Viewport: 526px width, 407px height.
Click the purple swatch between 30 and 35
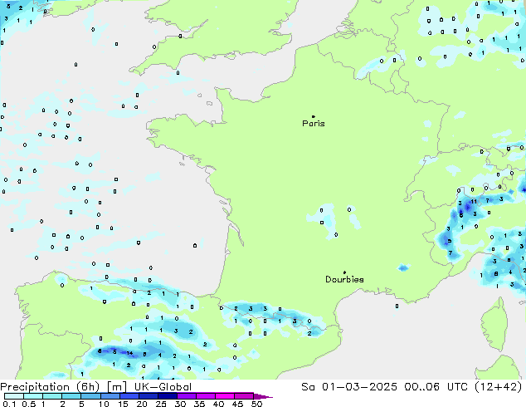pyautogui.click(x=186, y=396)
